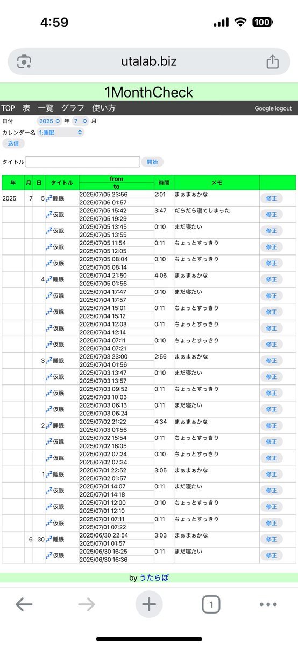Viewport: 298px width, 647px height.
Task: Open the グラフ menu item
Action: (x=73, y=108)
